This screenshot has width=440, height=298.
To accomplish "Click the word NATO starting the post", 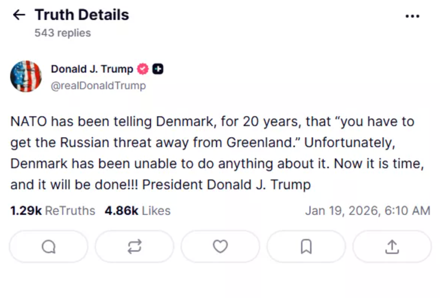I will click(x=29, y=122).
